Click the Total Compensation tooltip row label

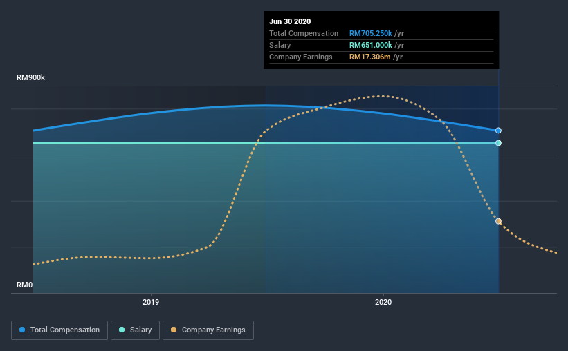[x=304, y=33]
